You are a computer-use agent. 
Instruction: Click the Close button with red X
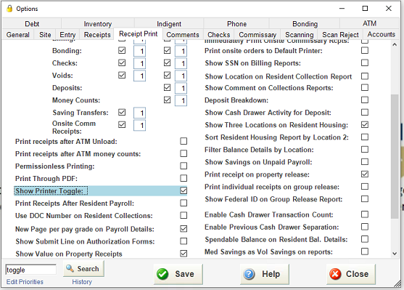click(351, 274)
